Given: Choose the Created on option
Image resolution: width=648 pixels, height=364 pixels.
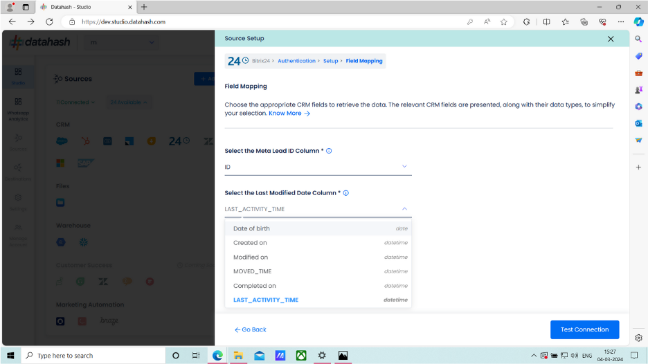Looking at the screenshot, I should tap(318, 243).
